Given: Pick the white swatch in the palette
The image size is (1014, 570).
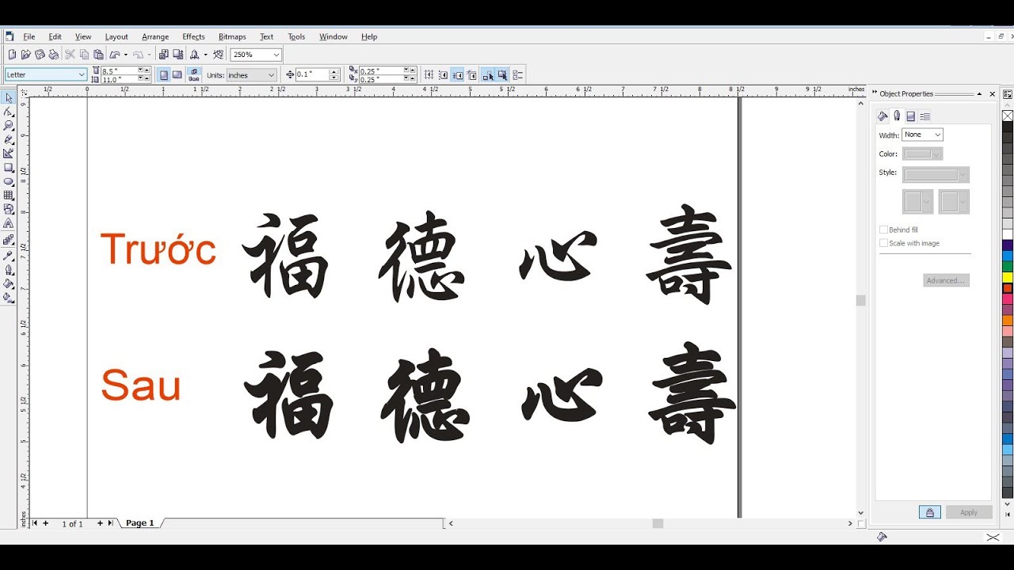Looking at the screenshot, I should [1008, 234].
